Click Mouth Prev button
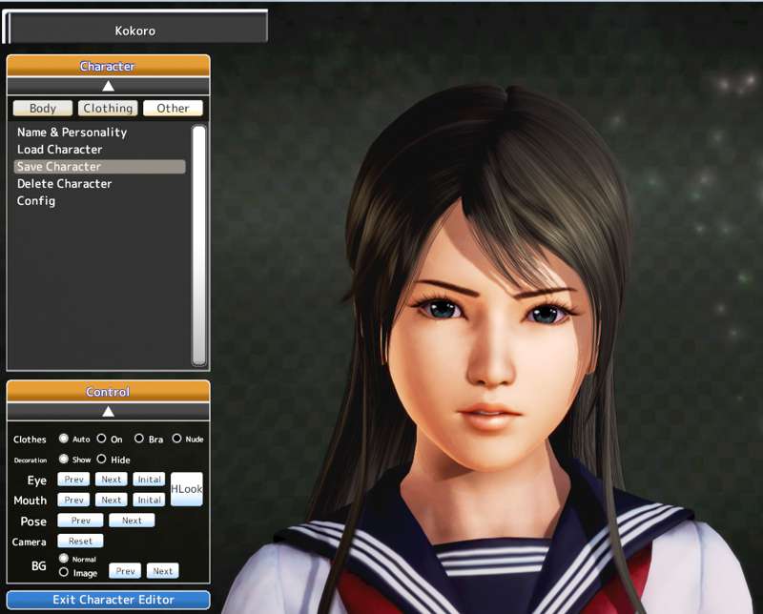 click(73, 500)
